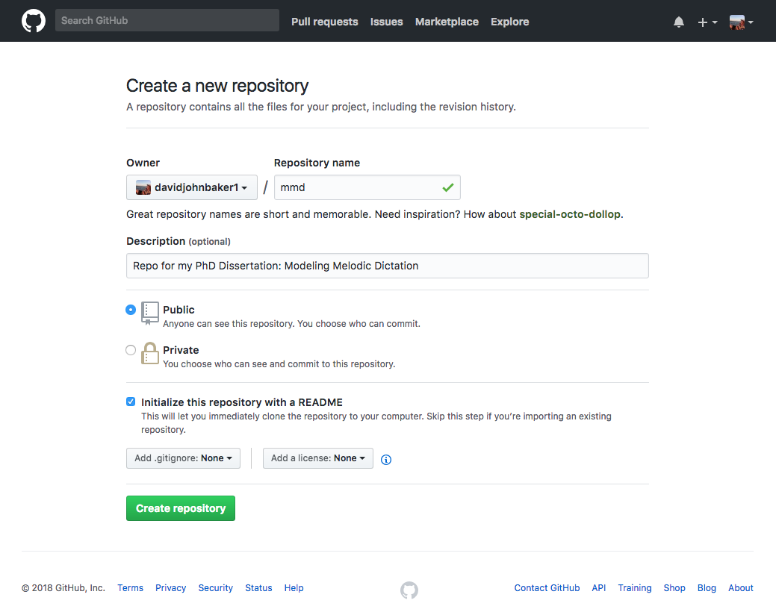Click the Public repository book icon
776x615 pixels.
click(150, 313)
